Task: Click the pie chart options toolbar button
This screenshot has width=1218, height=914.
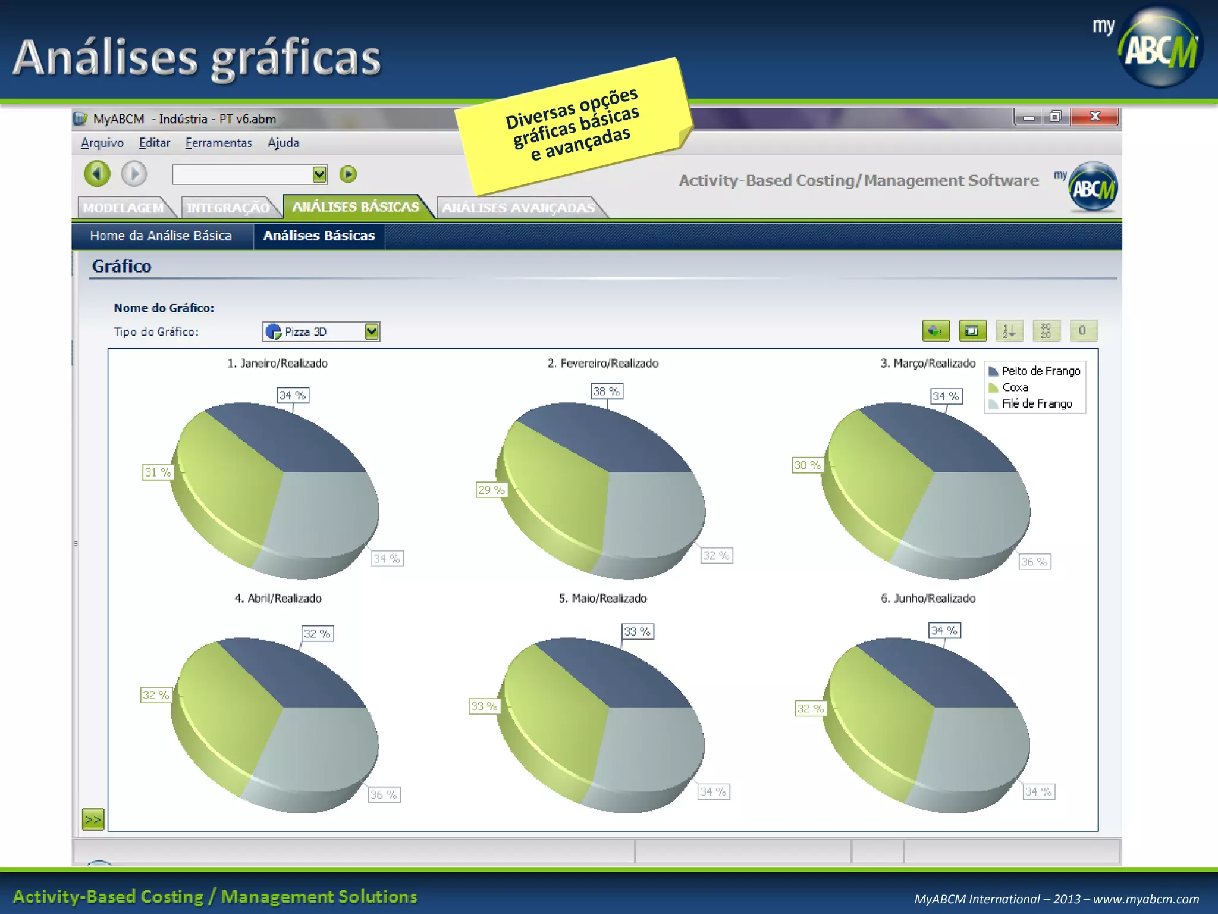Action: (x=936, y=331)
